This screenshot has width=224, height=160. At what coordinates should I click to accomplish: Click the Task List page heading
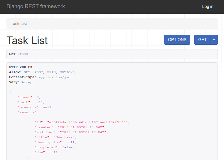(27, 40)
